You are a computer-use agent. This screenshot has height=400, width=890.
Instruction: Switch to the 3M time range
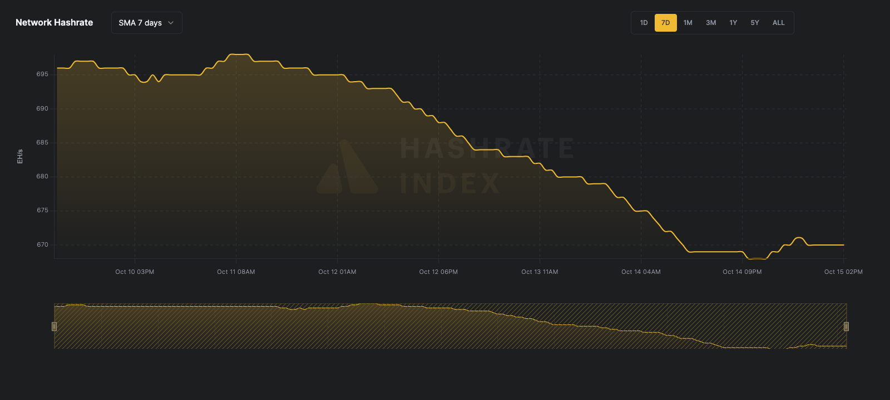tap(711, 23)
